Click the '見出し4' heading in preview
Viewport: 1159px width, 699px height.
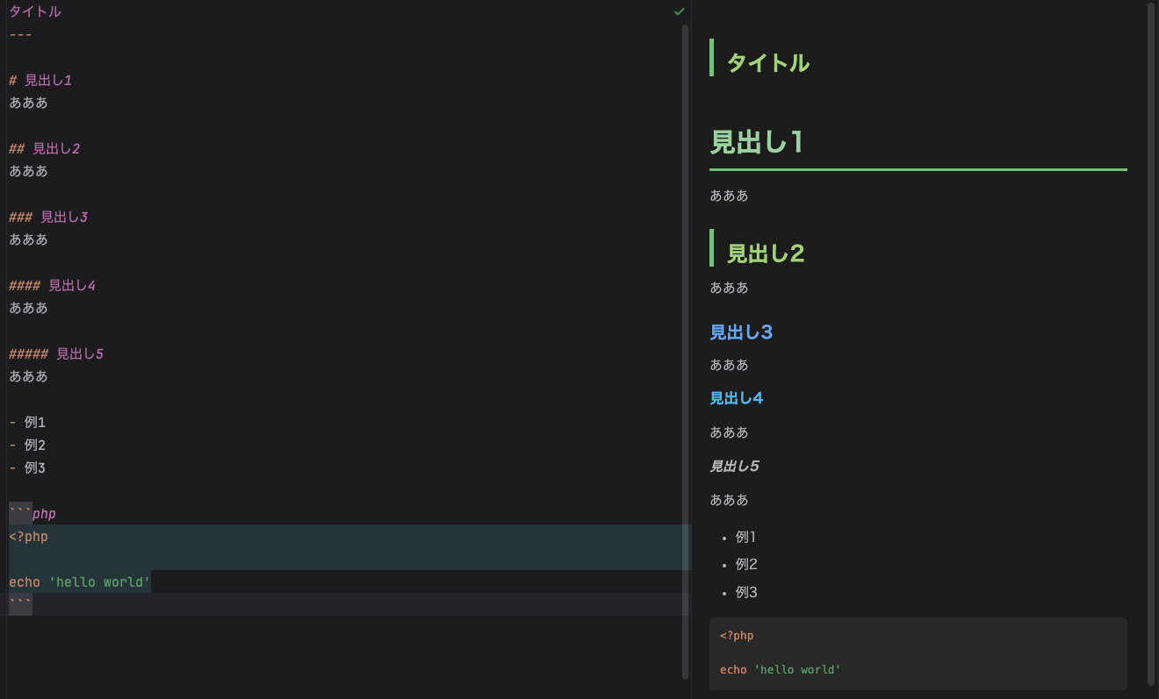(736, 397)
